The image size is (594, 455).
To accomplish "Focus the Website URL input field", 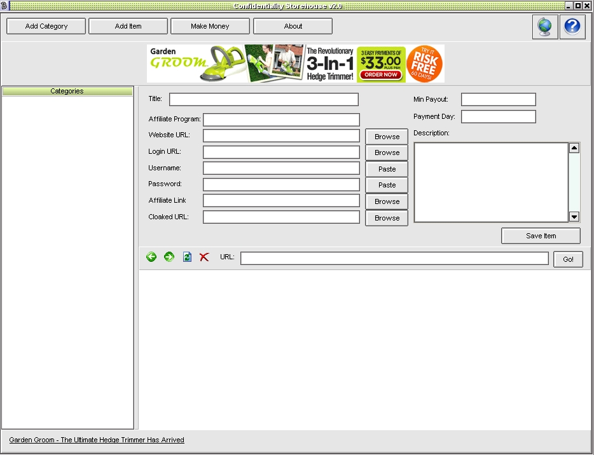I will click(281, 135).
